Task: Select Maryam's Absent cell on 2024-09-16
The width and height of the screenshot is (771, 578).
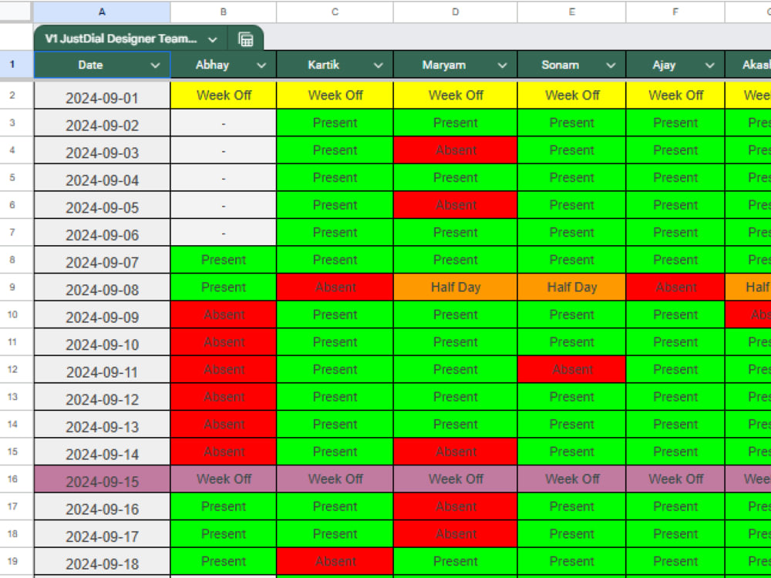Action: (456, 507)
